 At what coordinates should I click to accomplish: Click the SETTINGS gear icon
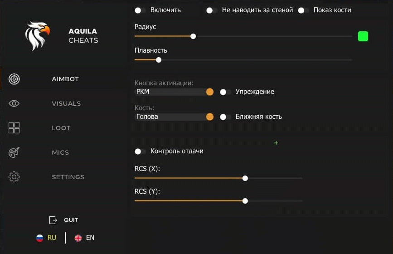click(14, 177)
